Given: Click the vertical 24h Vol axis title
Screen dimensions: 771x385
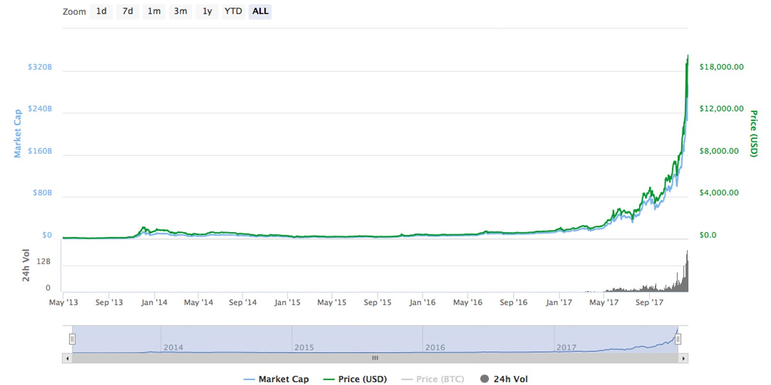Looking at the screenshot, I should click(x=26, y=265).
